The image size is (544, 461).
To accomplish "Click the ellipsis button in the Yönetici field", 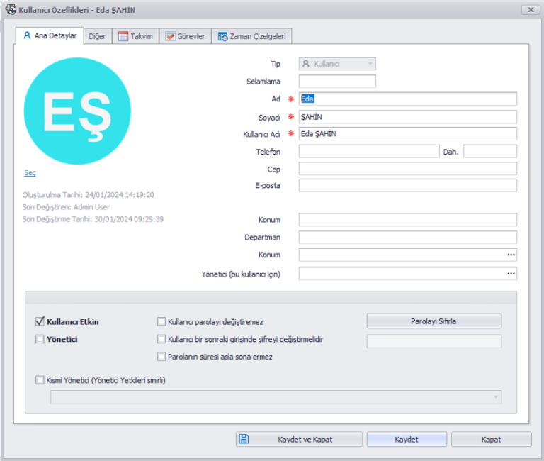I will pyautogui.click(x=510, y=274).
